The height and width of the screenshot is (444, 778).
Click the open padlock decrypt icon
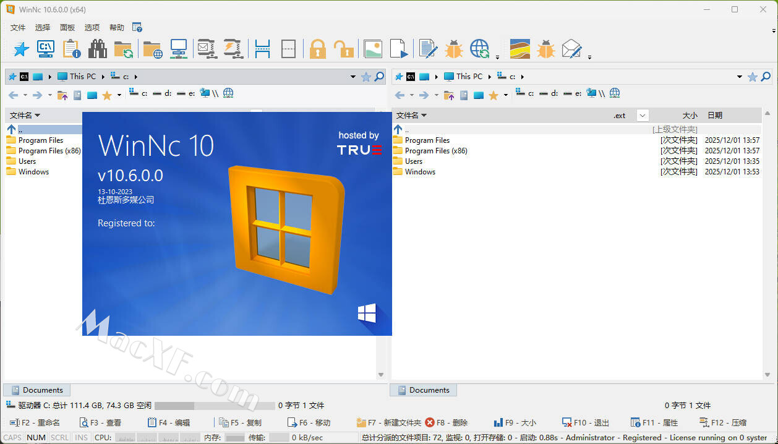point(343,49)
